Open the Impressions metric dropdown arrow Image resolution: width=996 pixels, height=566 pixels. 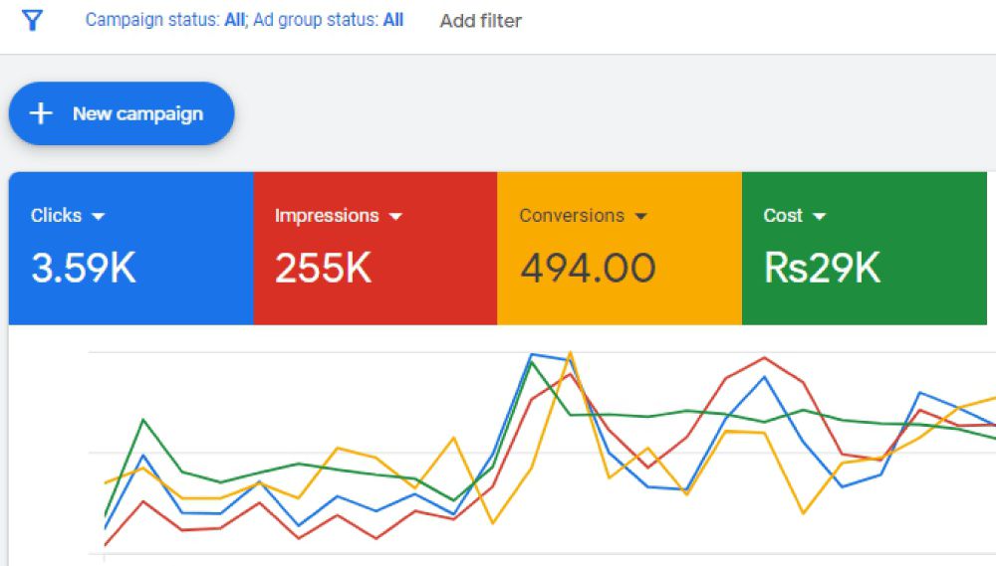(395, 217)
